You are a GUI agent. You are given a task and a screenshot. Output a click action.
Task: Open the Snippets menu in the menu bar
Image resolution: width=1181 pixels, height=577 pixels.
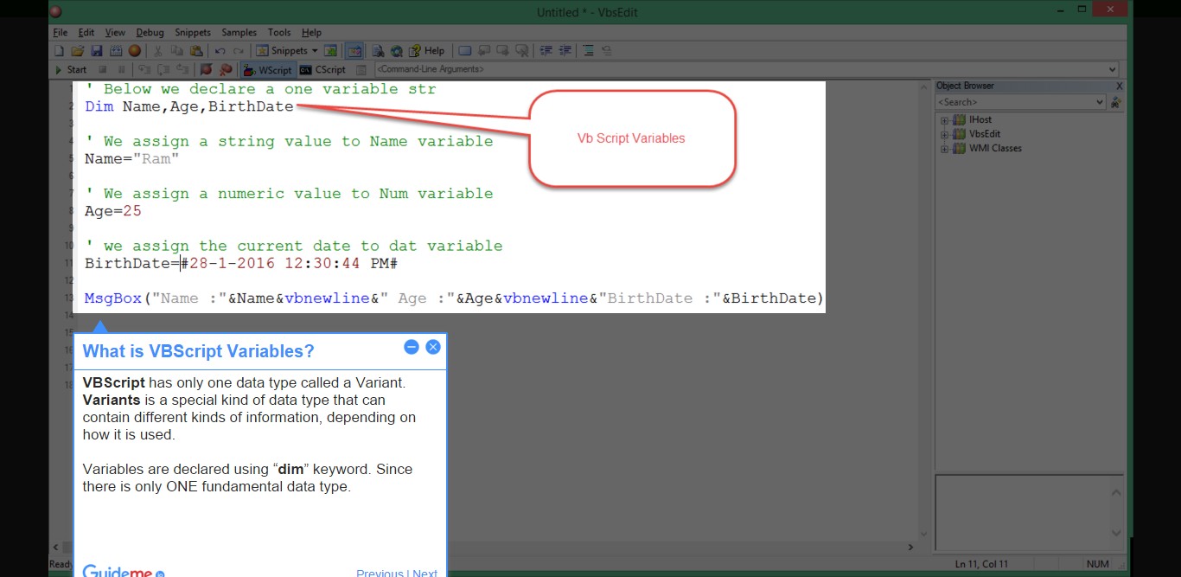(192, 32)
